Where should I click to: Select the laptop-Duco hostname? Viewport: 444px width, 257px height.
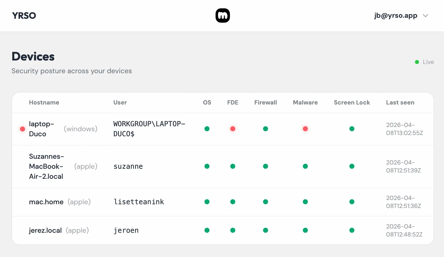point(42,129)
